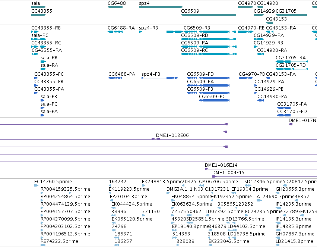Select the sala gene label

pyautogui.click(x=36, y=3)
